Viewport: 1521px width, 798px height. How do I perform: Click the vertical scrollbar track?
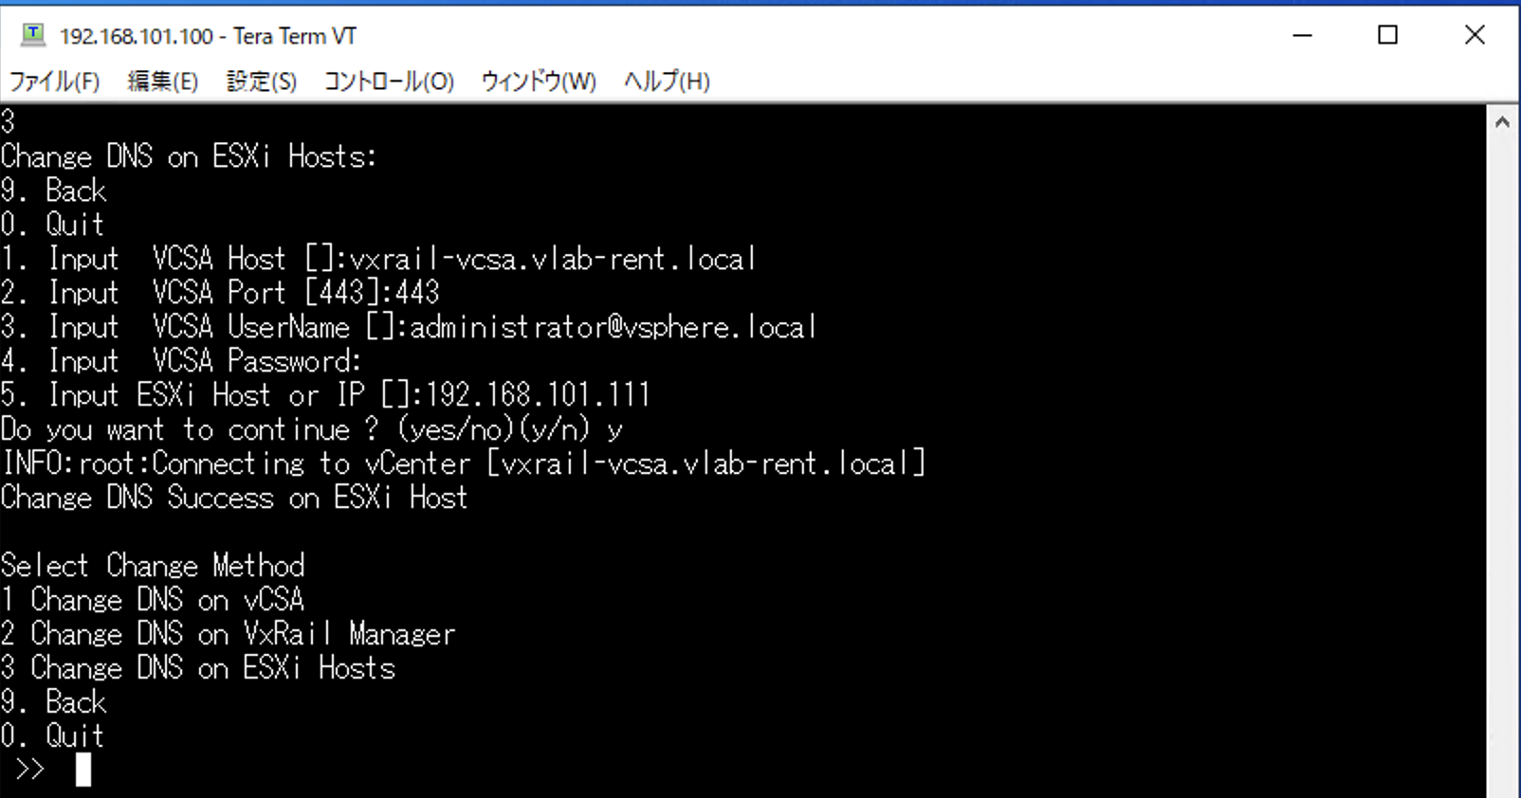tap(1502, 455)
